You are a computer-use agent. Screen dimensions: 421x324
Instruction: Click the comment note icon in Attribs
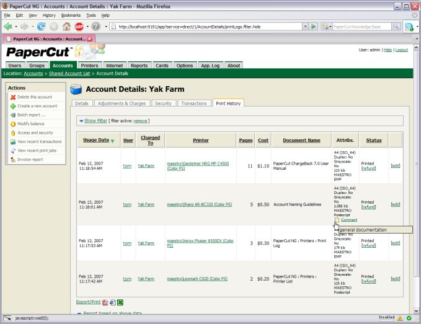(x=337, y=220)
